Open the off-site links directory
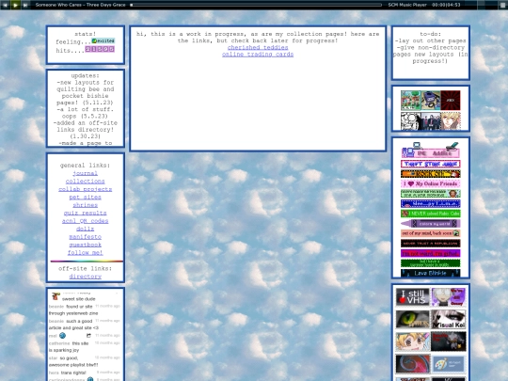This screenshot has height=381, width=508. pyautogui.click(x=86, y=277)
